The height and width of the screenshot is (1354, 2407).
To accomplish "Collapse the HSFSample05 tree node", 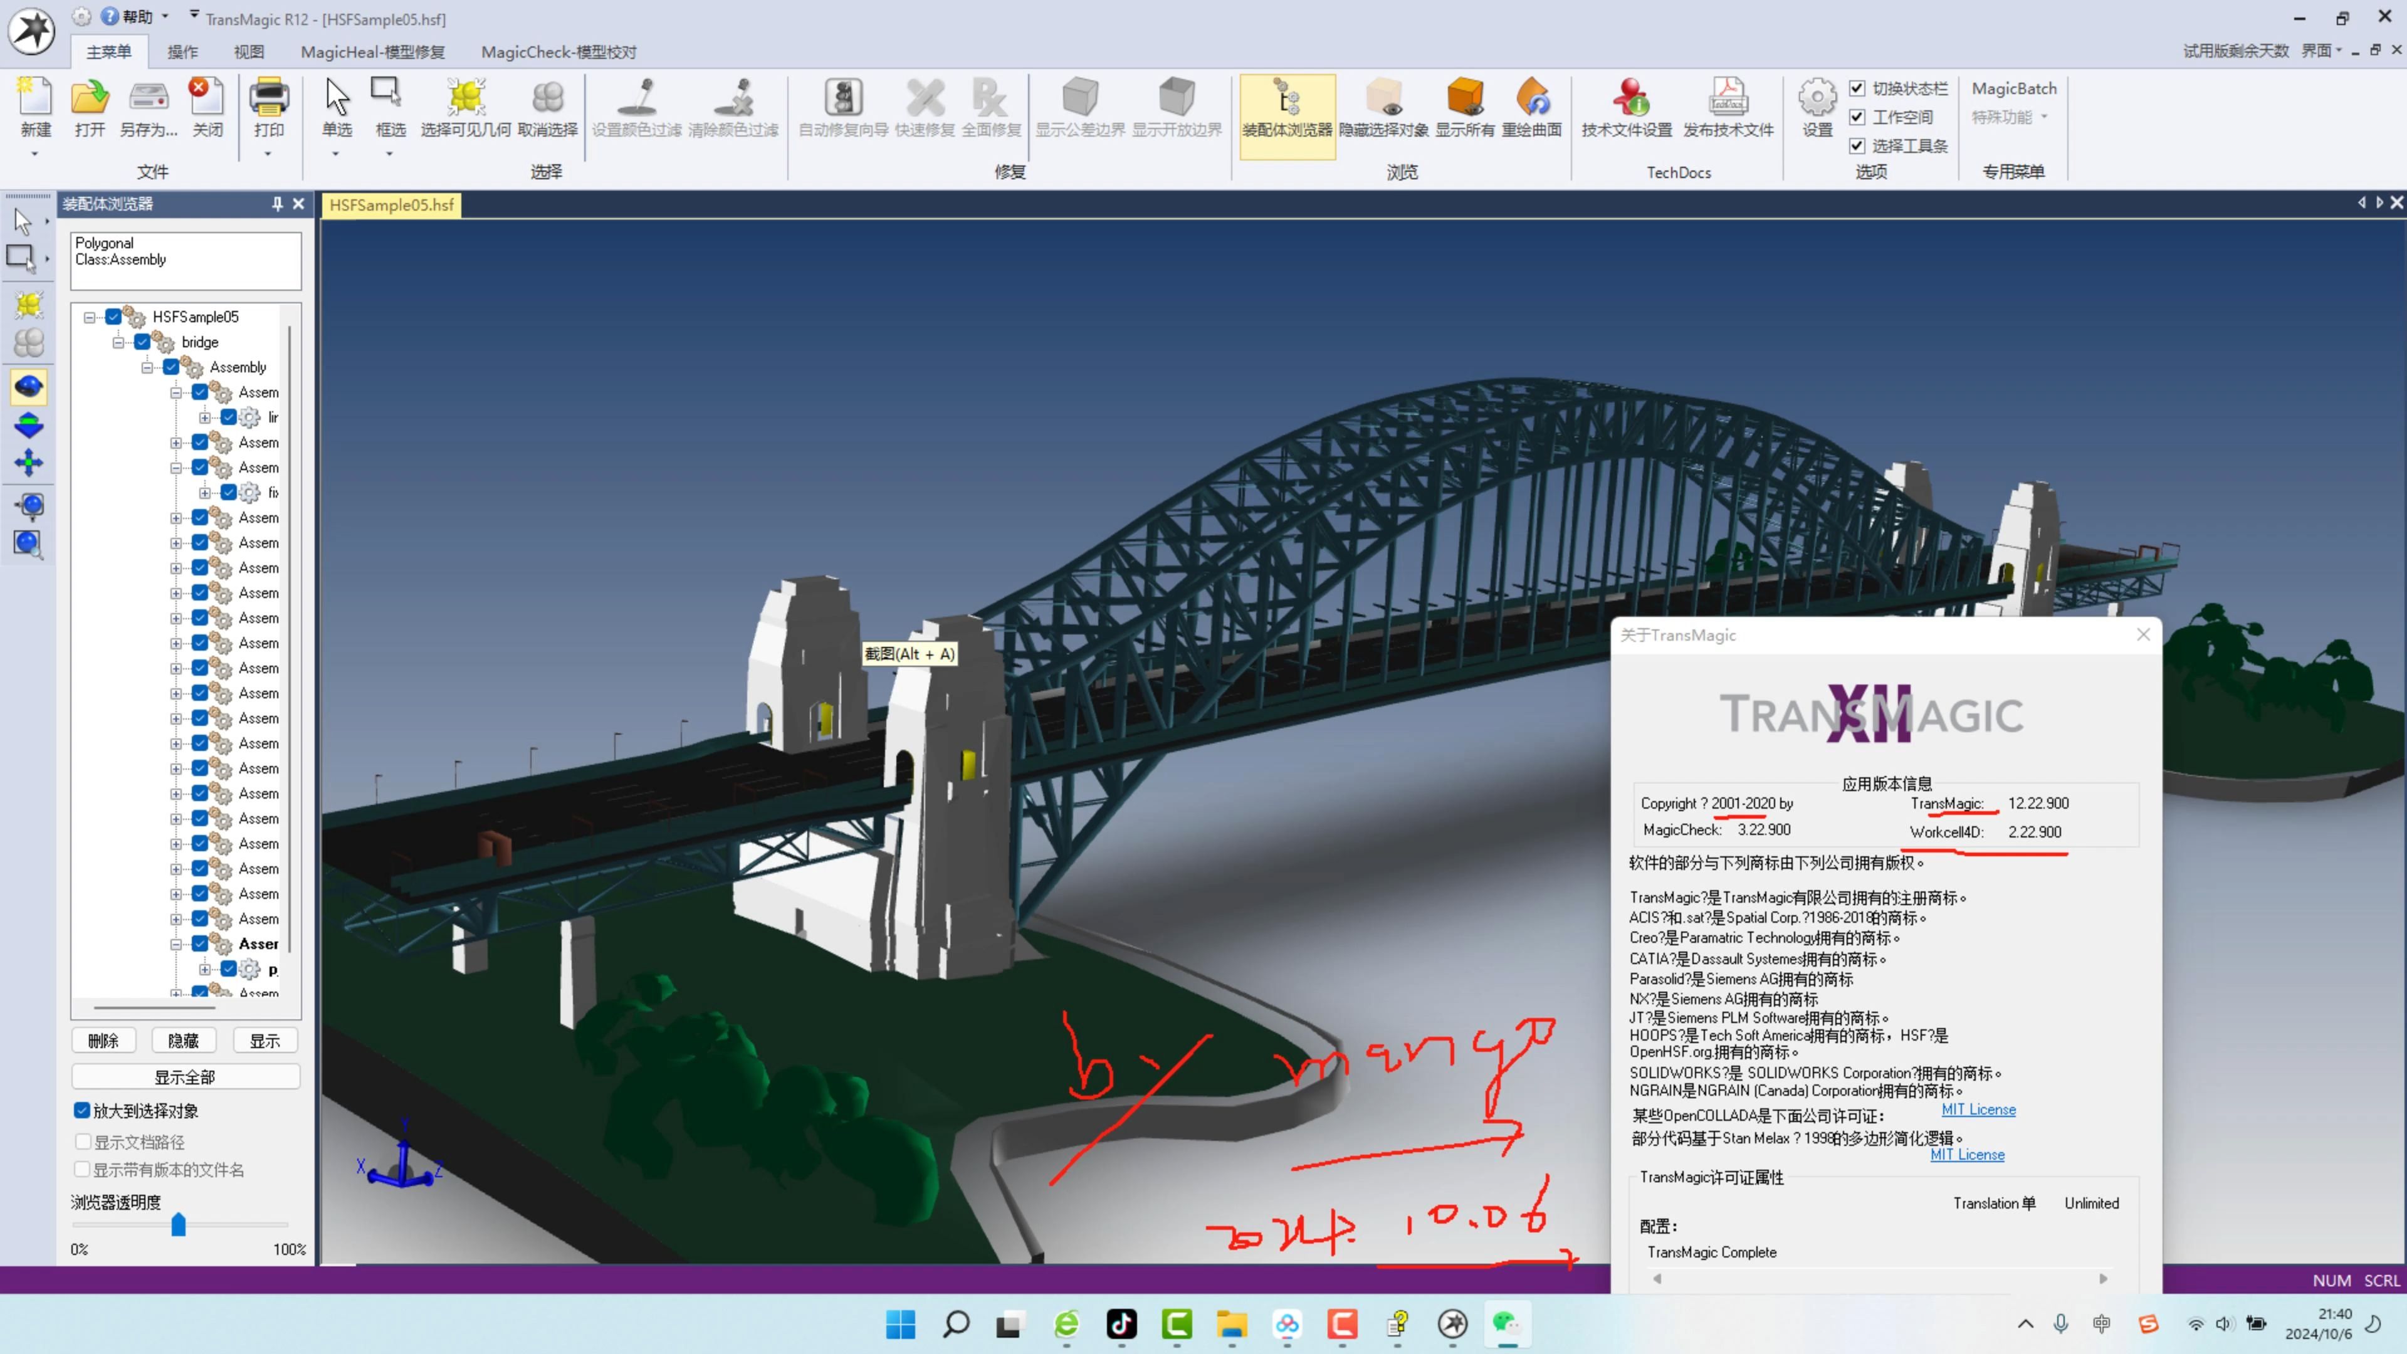I will click(x=90, y=317).
